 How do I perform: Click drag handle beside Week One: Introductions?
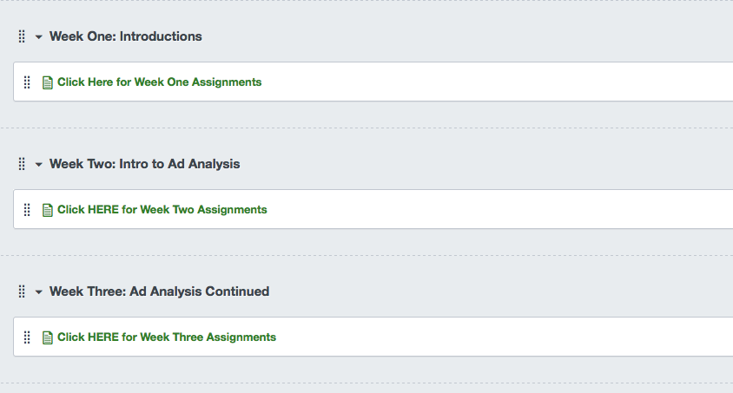[x=22, y=36]
